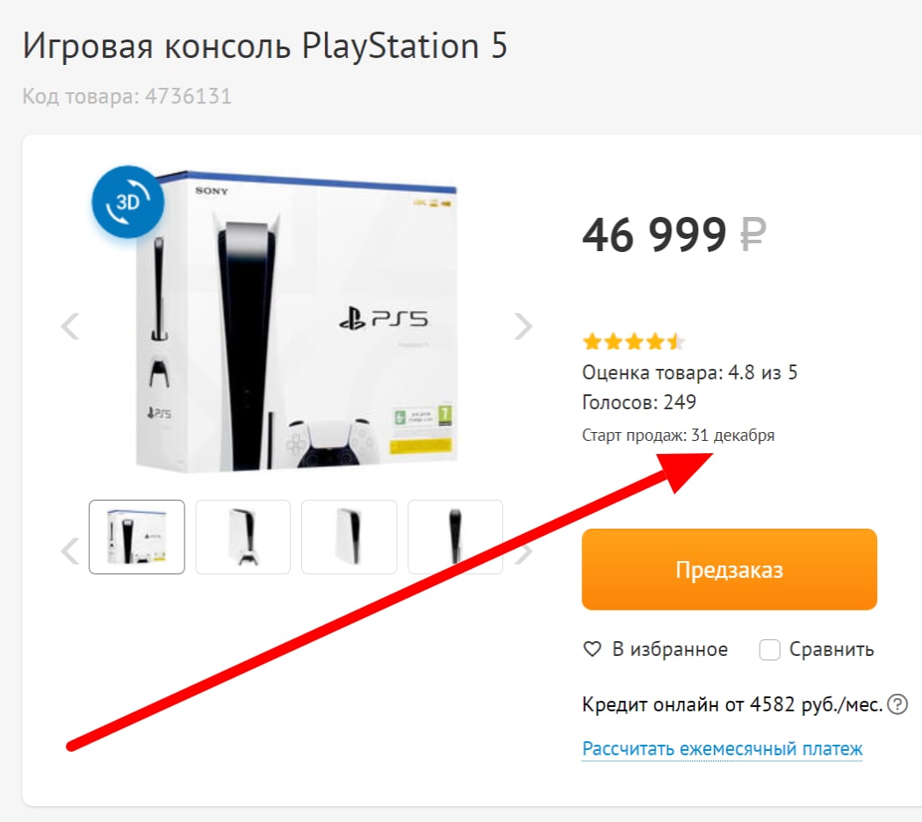Show next main product image
The width and height of the screenshot is (922, 822).
coord(522,326)
